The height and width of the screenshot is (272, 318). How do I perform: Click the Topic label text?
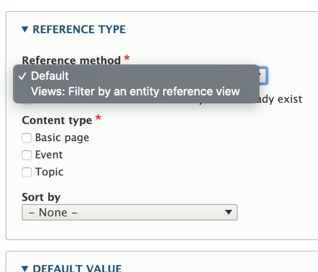49,172
